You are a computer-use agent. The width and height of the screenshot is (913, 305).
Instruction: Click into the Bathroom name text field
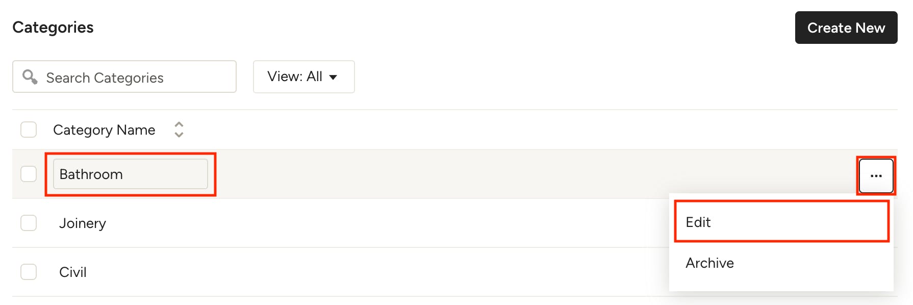131,174
